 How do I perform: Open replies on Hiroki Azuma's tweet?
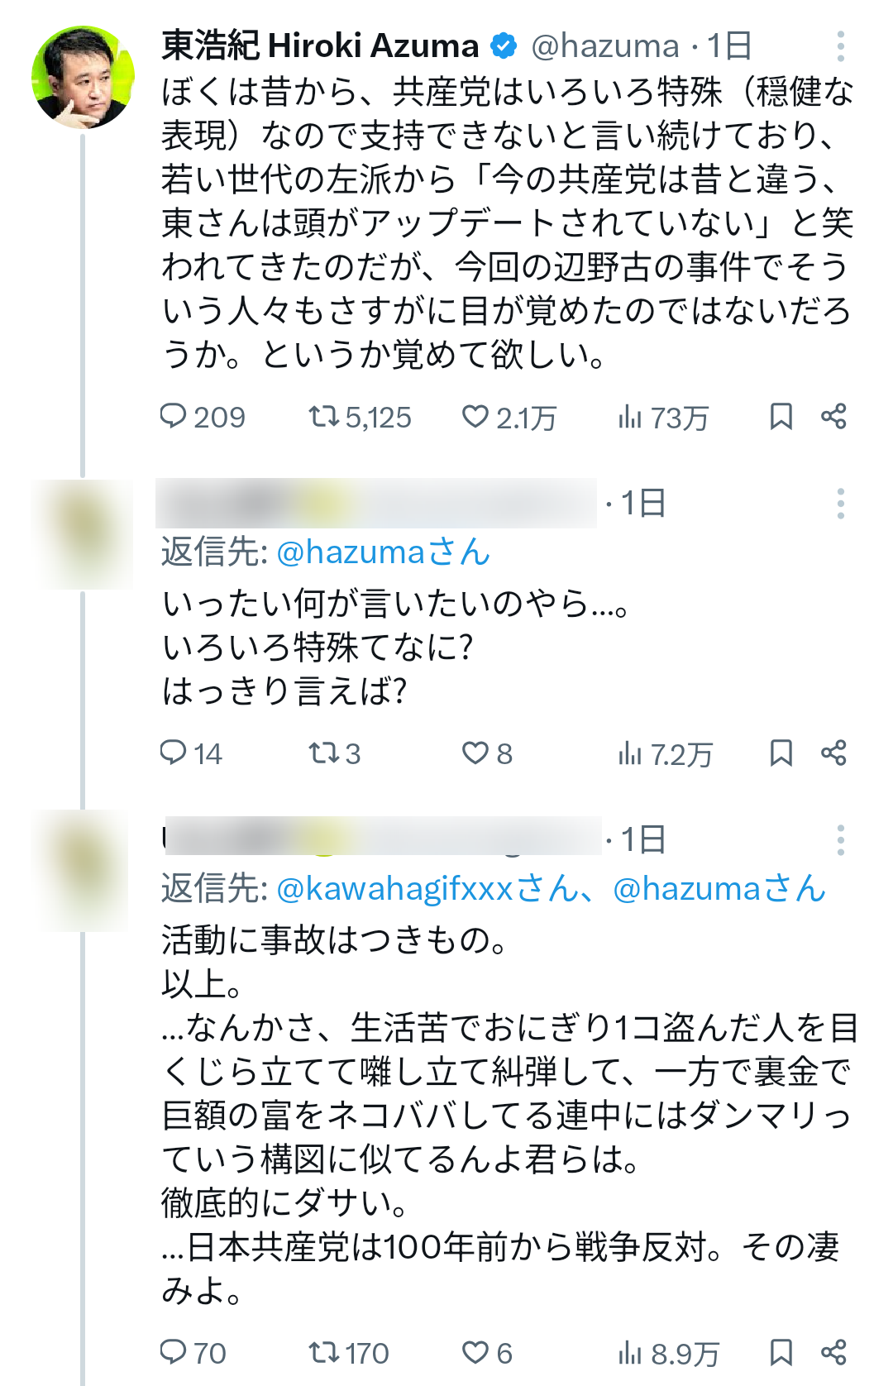(x=202, y=417)
